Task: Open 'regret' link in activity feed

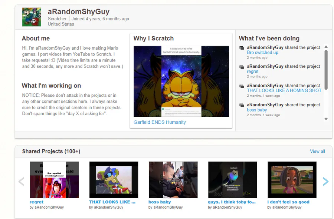Action: 253,72
